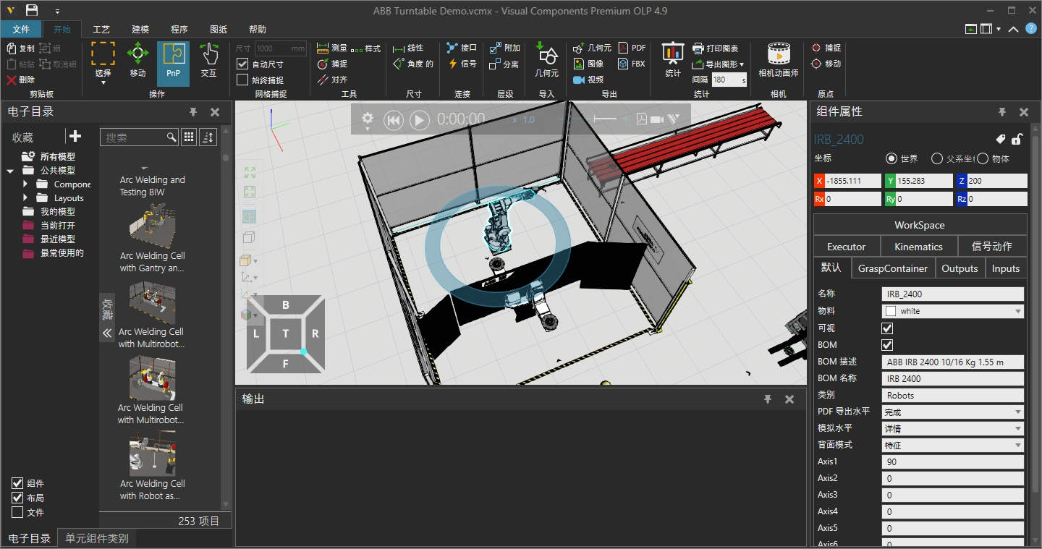
Task: Click the 对齐 align tool
Action: pyautogui.click(x=332, y=80)
